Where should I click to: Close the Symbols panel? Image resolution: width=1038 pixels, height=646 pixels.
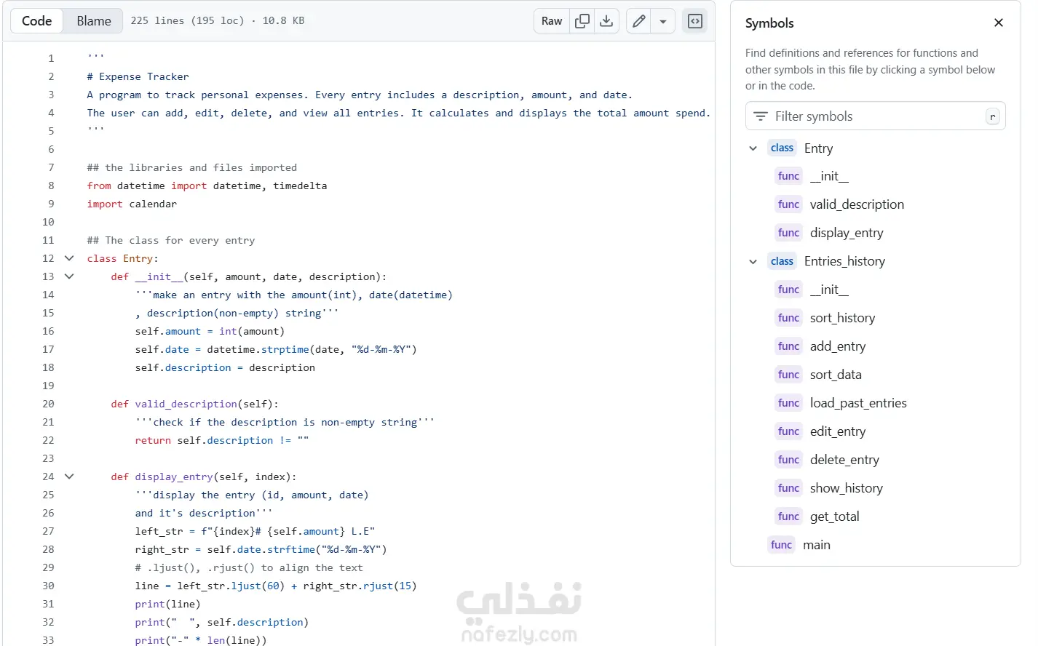[x=999, y=23]
